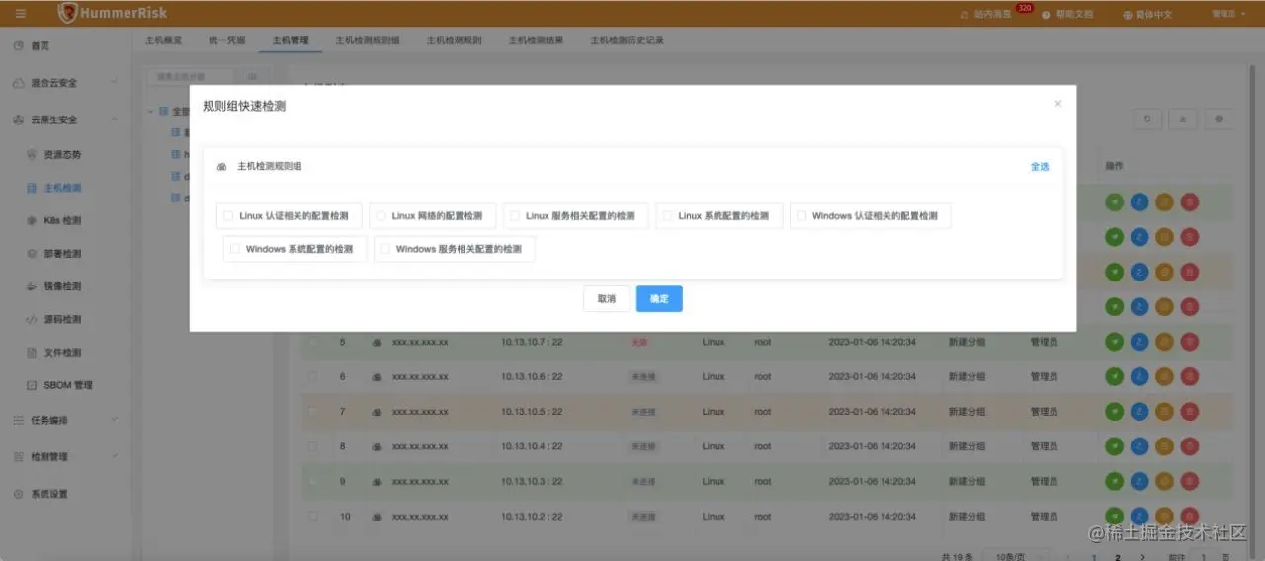1265x561 pixels.
Task: Click 确定 confirm button in dialog
Action: [659, 298]
